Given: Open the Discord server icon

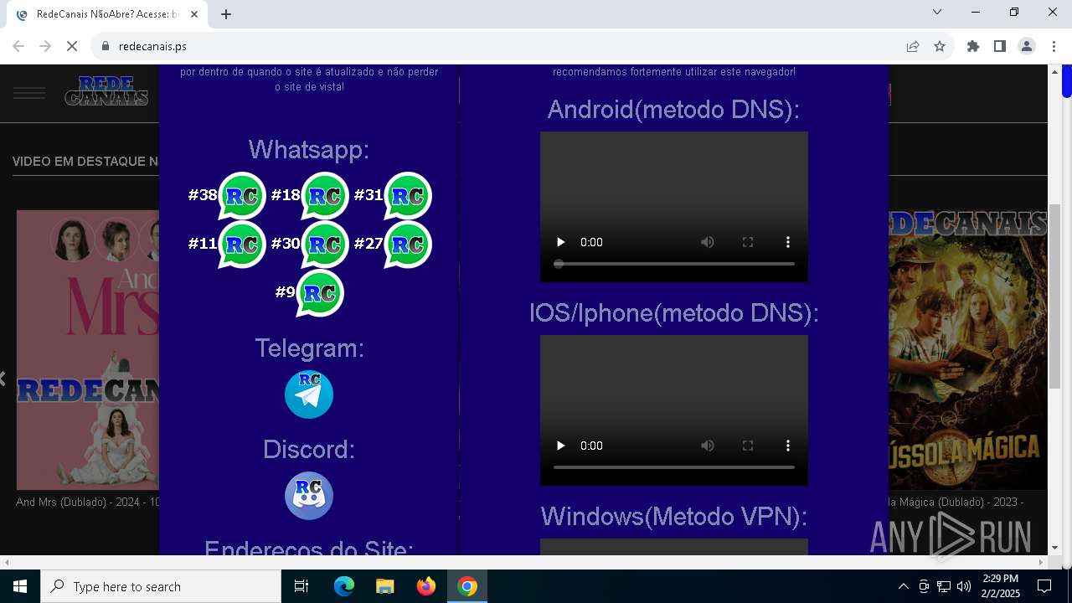Looking at the screenshot, I should [x=309, y=496].
